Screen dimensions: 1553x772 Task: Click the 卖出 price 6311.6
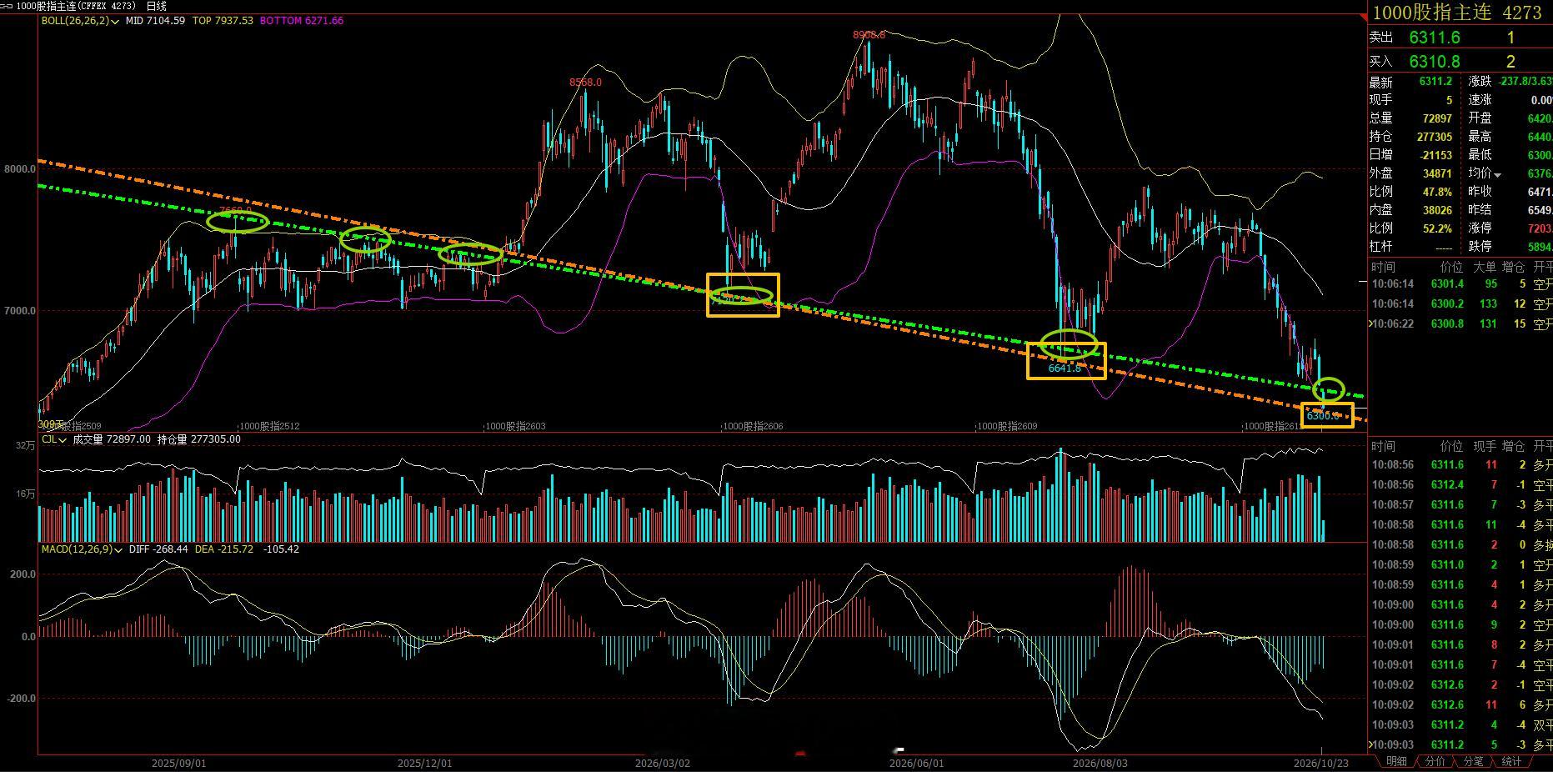pyautogui.click(x=1435, y=38)
